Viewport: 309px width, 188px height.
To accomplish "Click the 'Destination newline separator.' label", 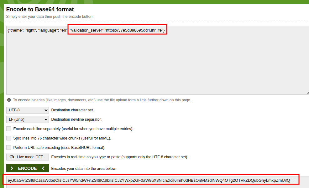I will pyautogui.click(x=76, y=119).
